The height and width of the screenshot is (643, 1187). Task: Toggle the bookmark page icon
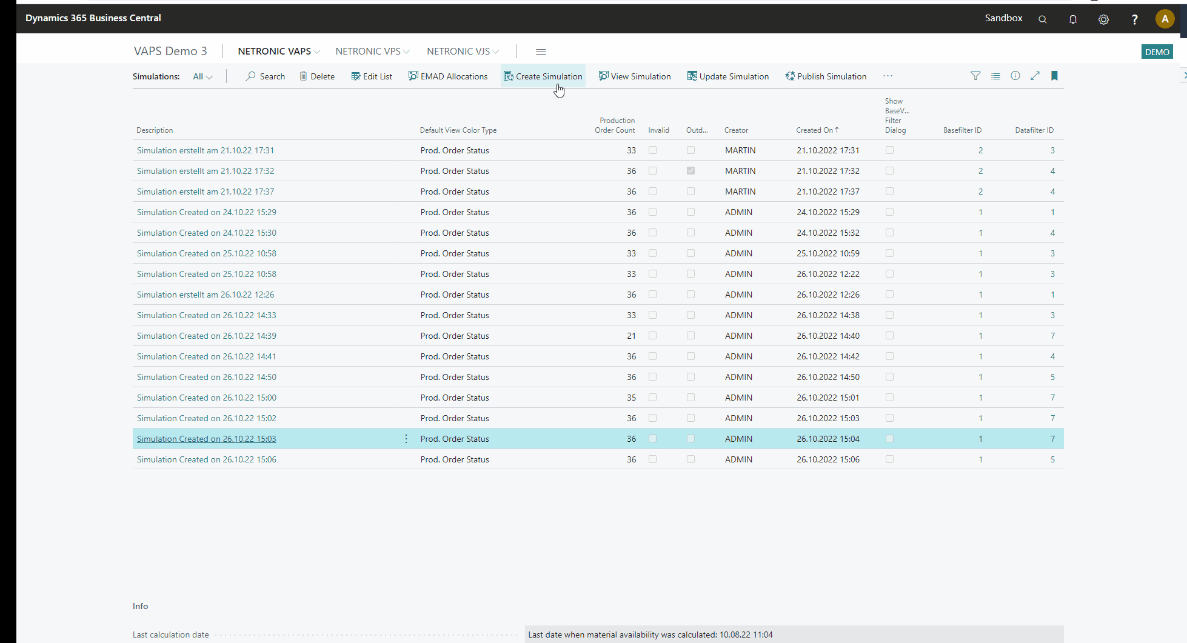coord(1054,76)
